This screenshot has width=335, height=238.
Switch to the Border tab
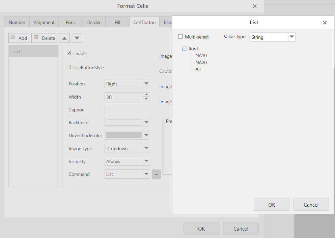pyautogui.click(x=94, y=22)
